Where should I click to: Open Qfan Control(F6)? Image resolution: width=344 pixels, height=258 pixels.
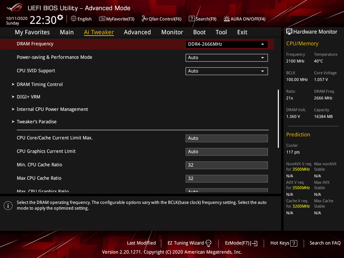165,19
